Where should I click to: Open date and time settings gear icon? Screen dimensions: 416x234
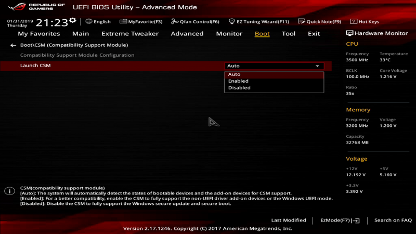point(72,20)
